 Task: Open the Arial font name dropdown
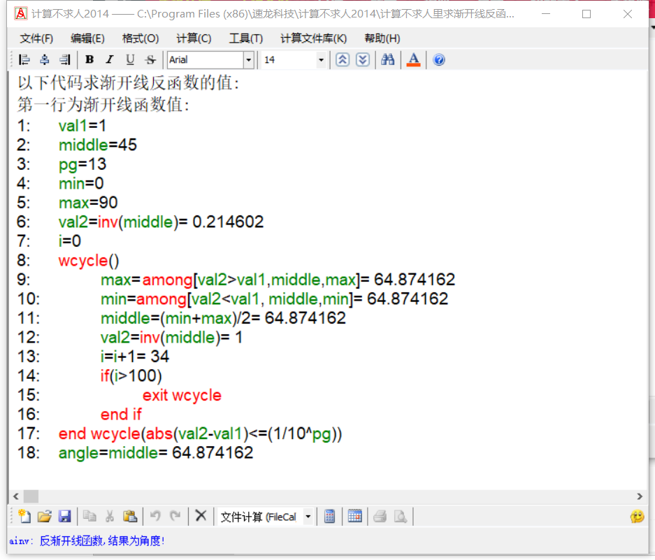point(249,59)
